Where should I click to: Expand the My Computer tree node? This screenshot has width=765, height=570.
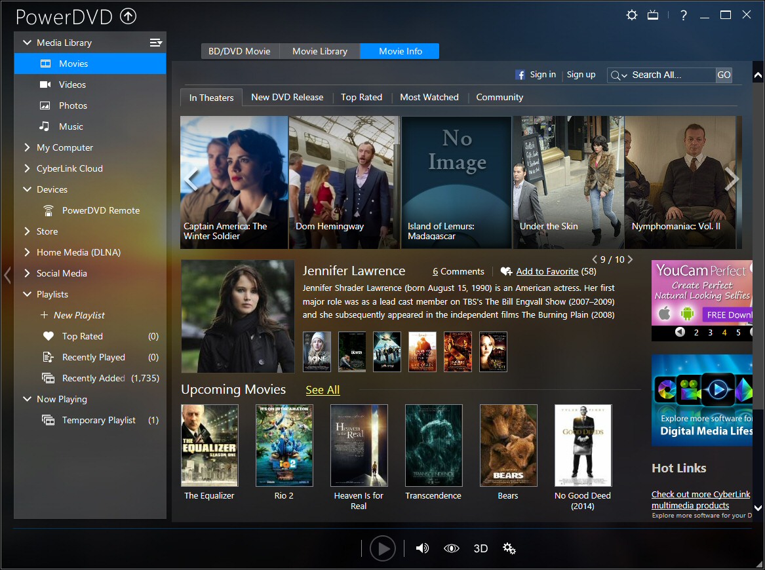pos(27,147)
